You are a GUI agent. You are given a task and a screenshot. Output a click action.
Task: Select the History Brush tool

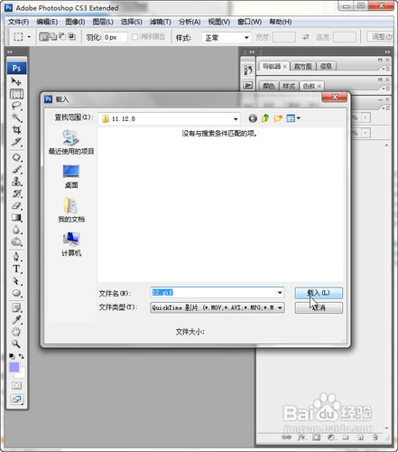pyautogui.click(x=16, y=193)
